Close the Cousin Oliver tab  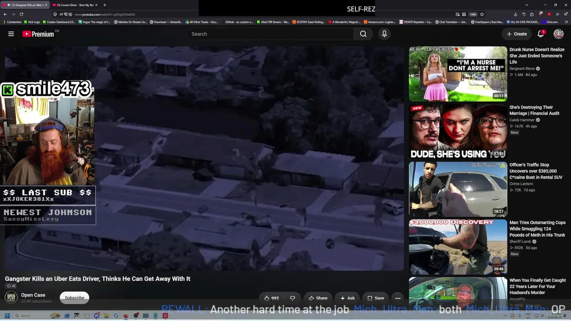click(x=96, y=5)
